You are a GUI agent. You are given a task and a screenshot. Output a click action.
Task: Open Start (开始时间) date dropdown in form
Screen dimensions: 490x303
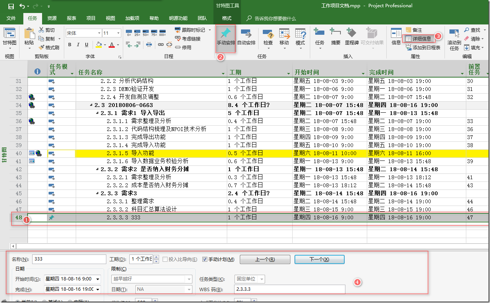tap(98, 279)
